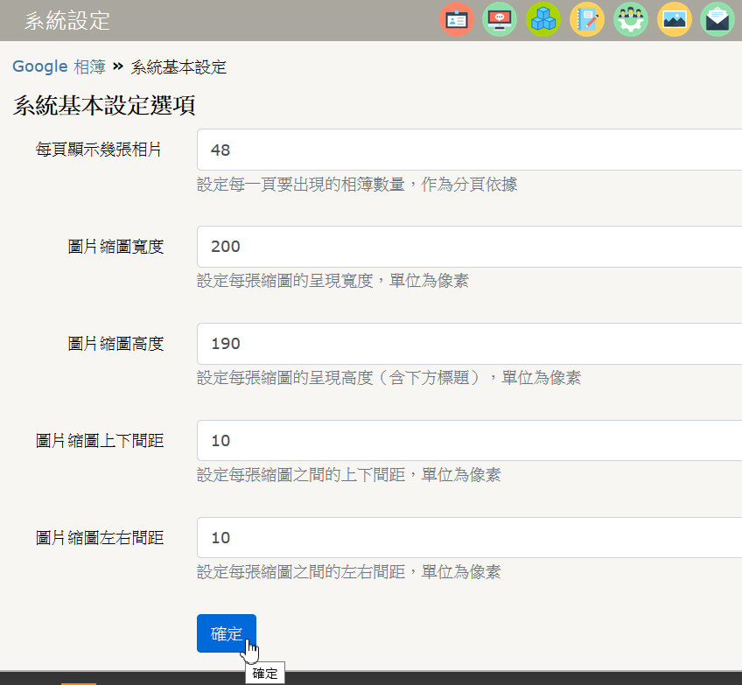
Task: Open the monitor chat bubble icon
Action: [500, 19]
